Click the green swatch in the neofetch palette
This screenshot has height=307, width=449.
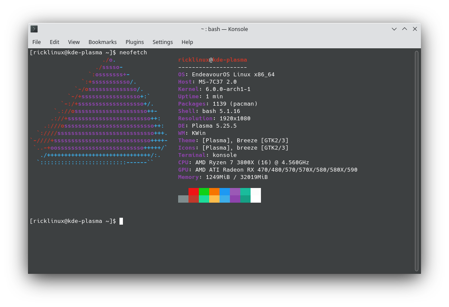204,192
